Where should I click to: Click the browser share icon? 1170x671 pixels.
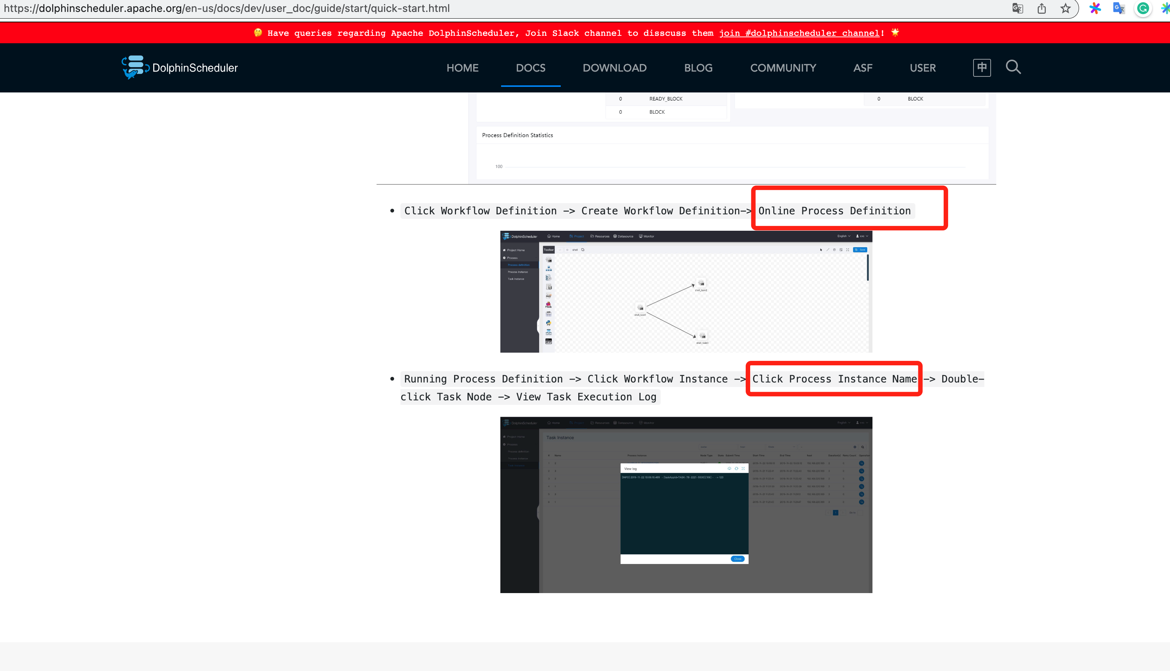point(1041,9)
